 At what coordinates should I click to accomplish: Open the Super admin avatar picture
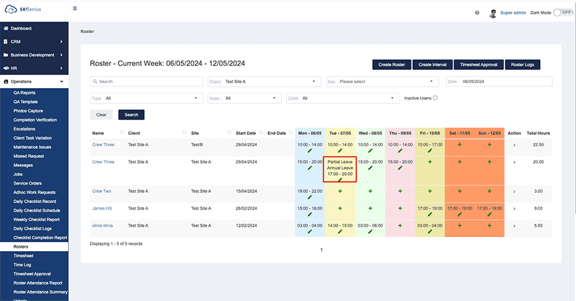[493, 13]
